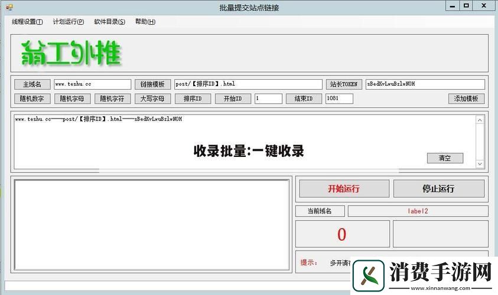
Task: Open the 软件目录(S) menu
Action: (109, 22)
